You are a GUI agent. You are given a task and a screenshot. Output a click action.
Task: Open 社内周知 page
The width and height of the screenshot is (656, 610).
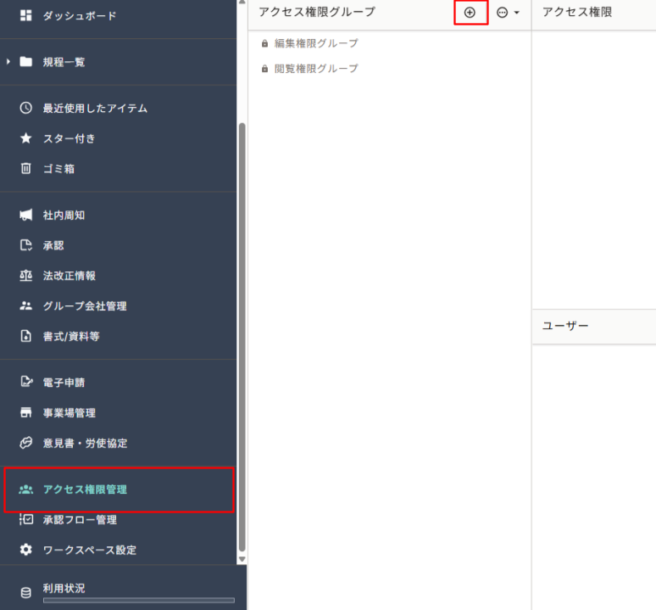(64, 215)
